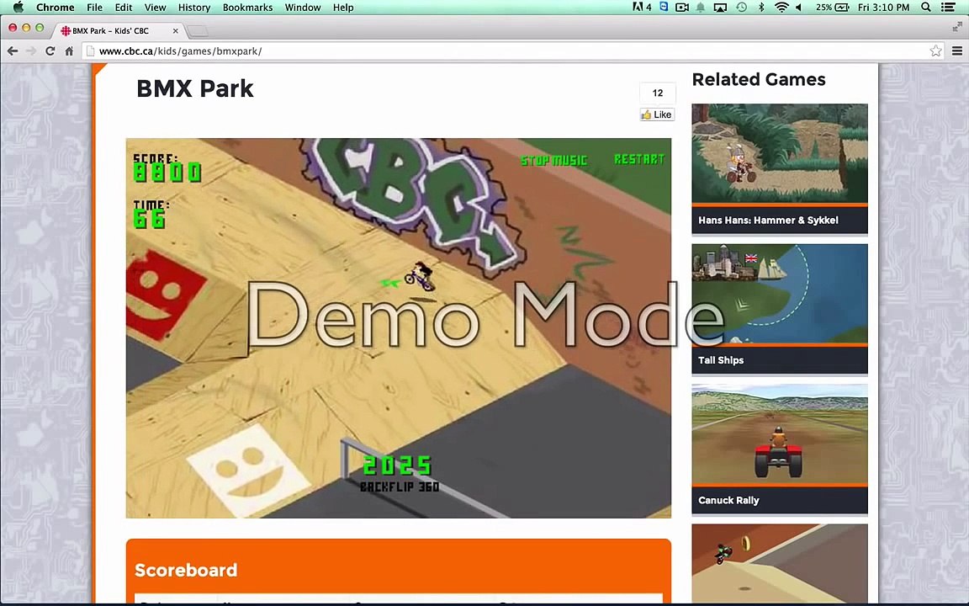Go to the browser home page
Screen dimensions: 969x606
(x=69, y=50)
